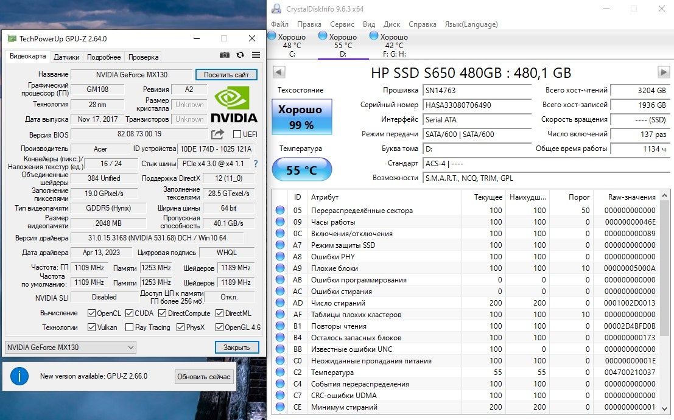The image size is (674, 420).
Task: Click status orb for attribute C7 CRC errors
Action: pyautogui.click(x=280, y=396)
